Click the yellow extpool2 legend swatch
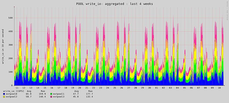This screenshot has width=229, height=103. pyautogui.click(x=4, y=97)
